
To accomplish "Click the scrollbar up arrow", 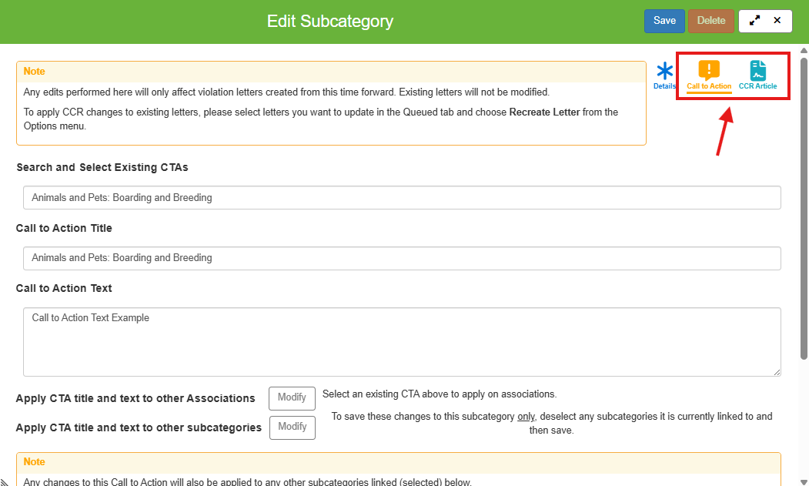I will pyautogui.click(x=804, y=52).
